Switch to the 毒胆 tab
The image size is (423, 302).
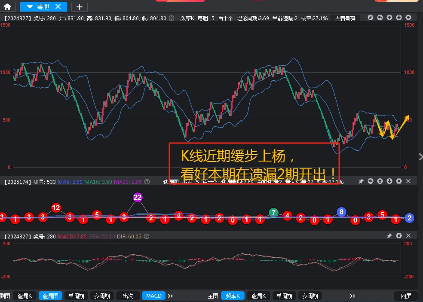click(x=43, y=6)
